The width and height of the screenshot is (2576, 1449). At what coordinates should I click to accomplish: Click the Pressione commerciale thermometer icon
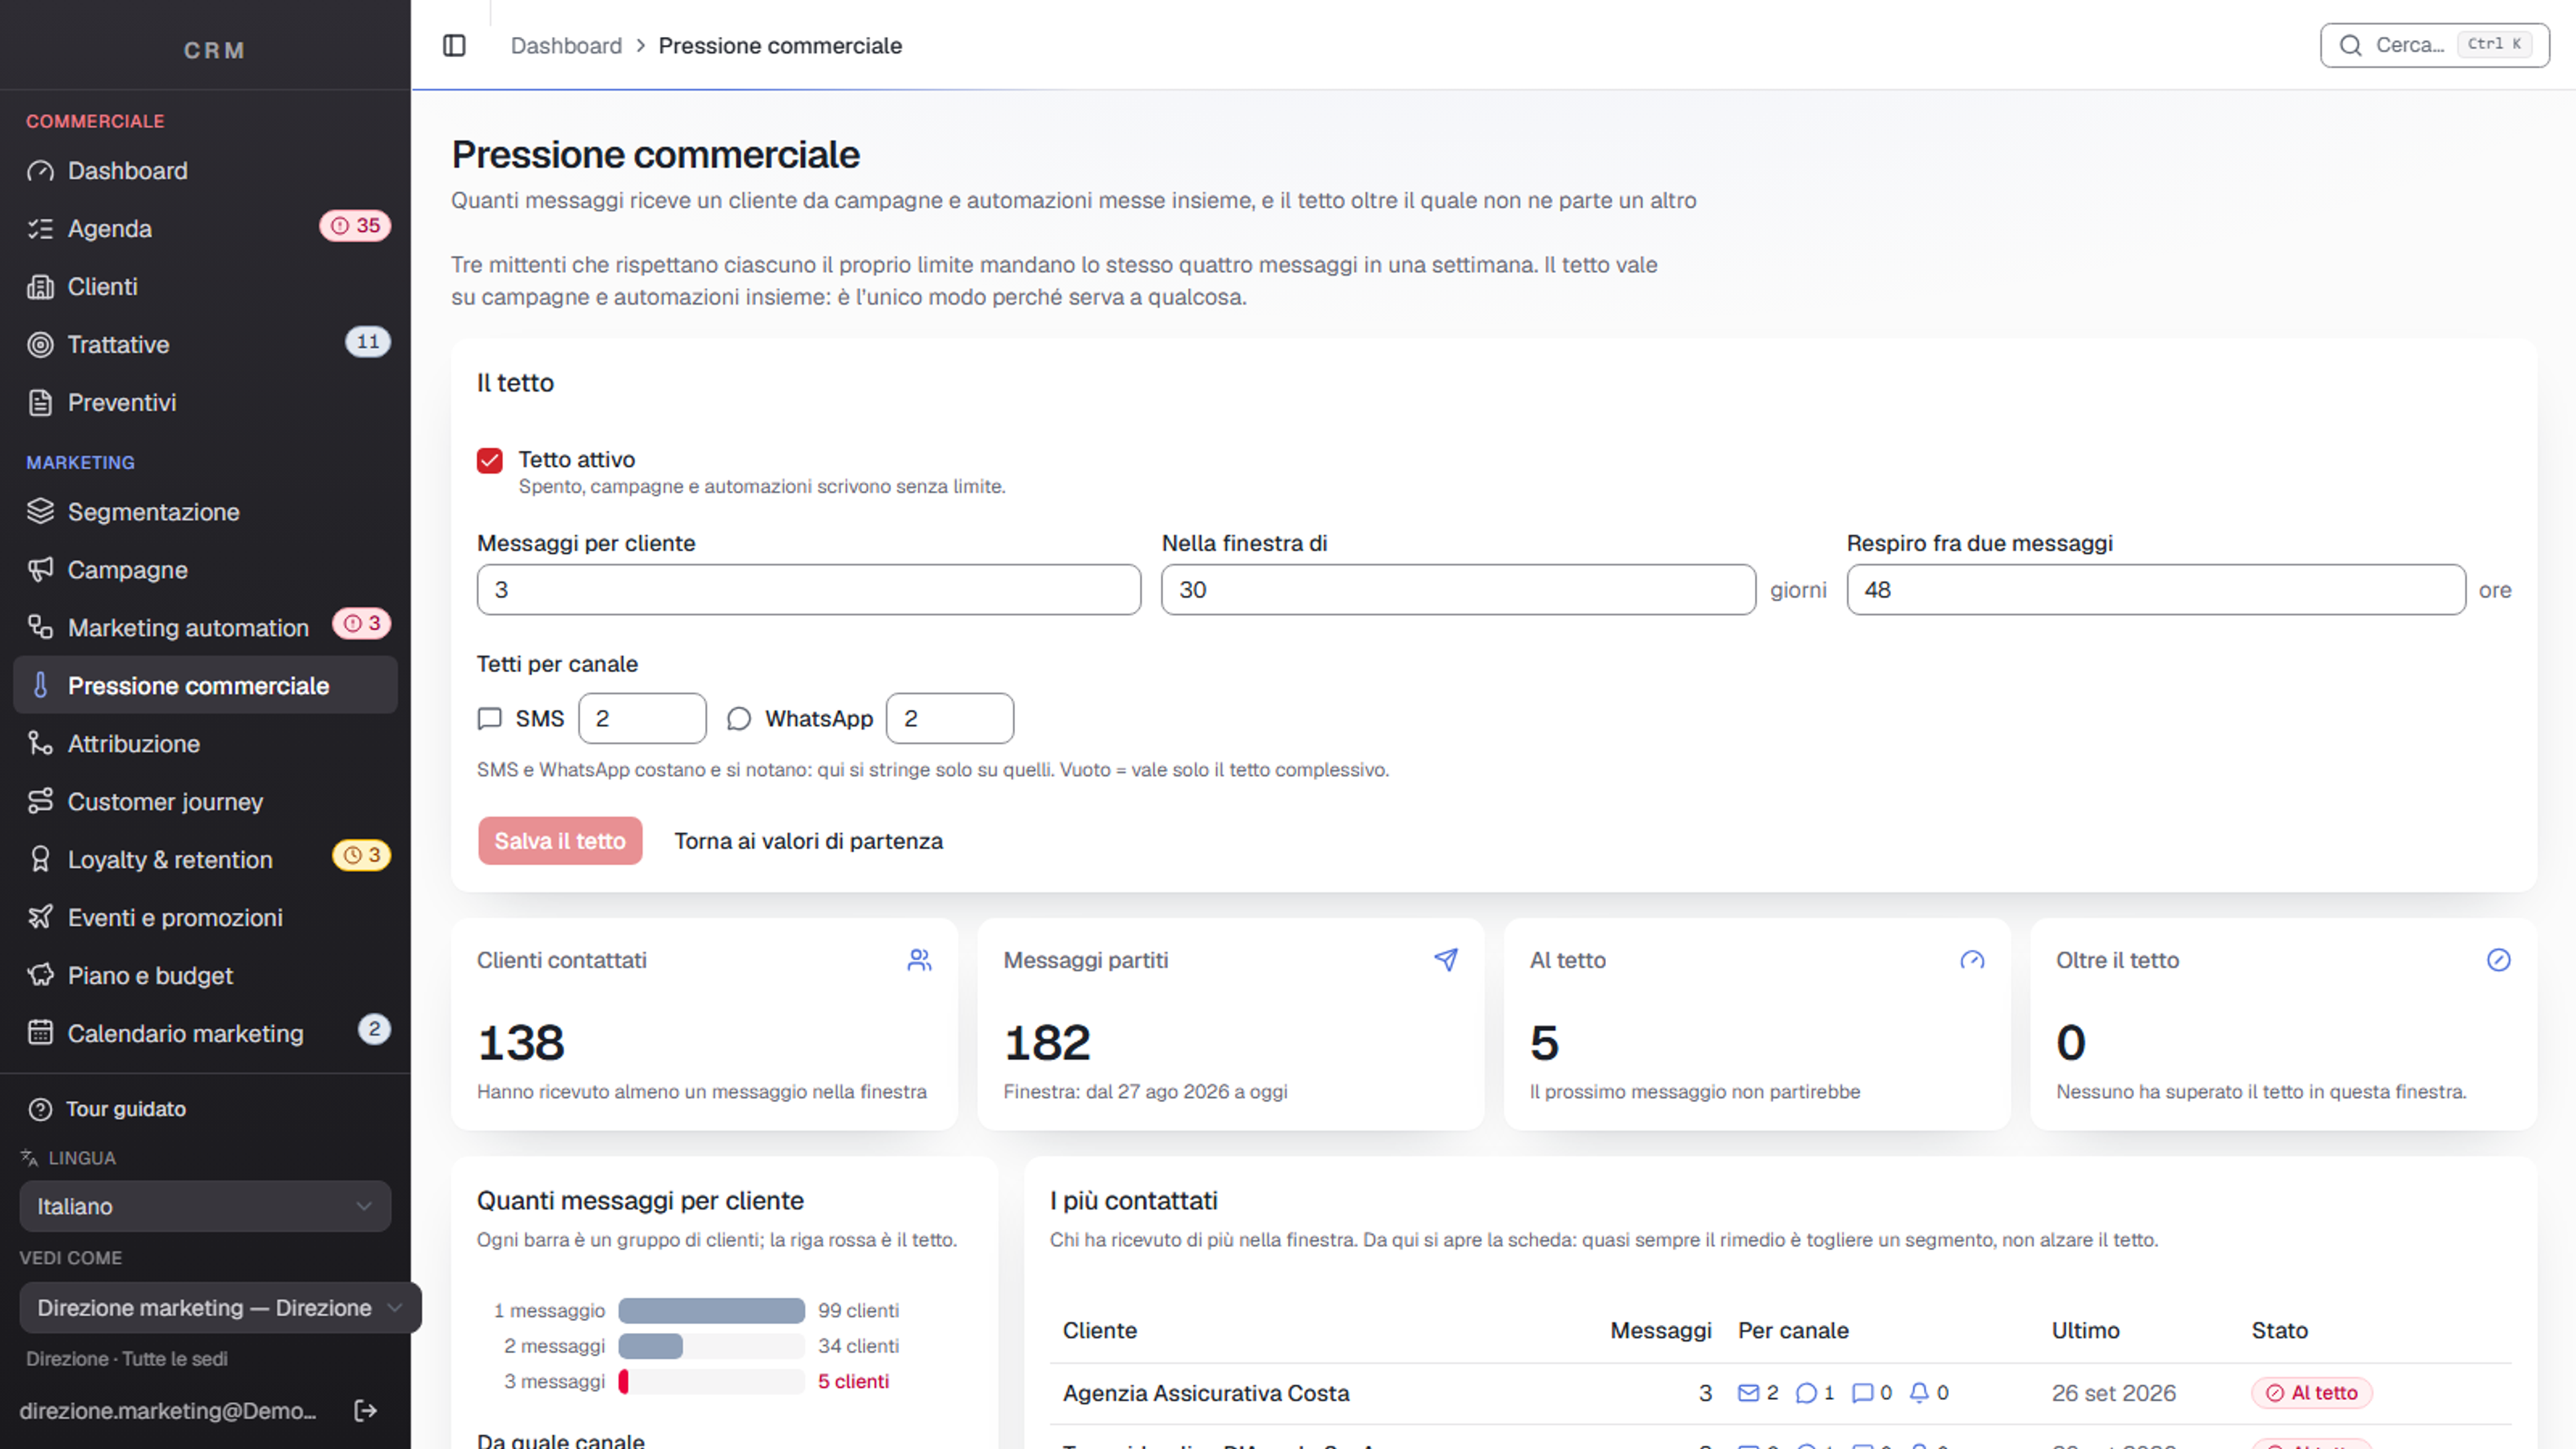point(40,686)
